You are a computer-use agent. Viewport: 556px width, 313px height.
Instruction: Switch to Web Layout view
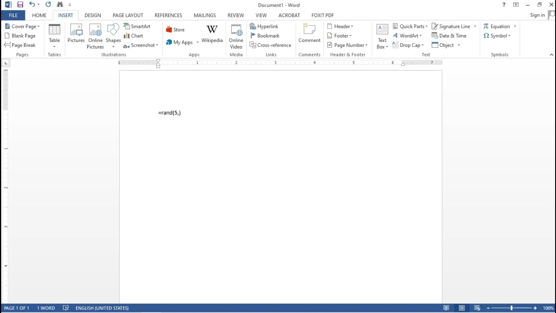[x=477, y=308]
